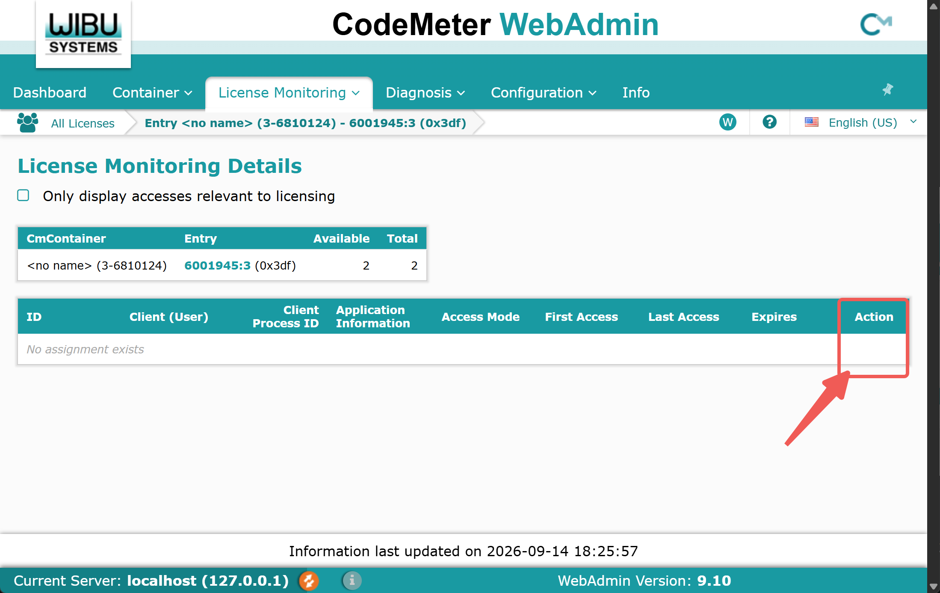Image resolution: width=940 pixels, height=593 pixels.
Task: Open the All Licenses breadcrumb link
Action: 83,123
